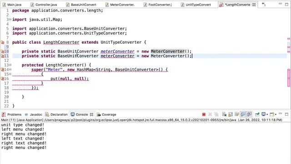291x164 pixels.
Task: Open the Javadoc view tab
Action: (x=34, y=114)
